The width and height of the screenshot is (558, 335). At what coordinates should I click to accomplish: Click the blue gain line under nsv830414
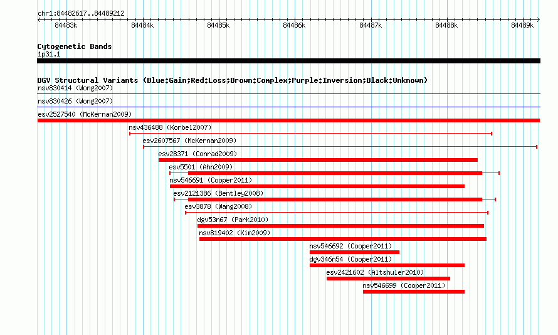pos(288,94)
